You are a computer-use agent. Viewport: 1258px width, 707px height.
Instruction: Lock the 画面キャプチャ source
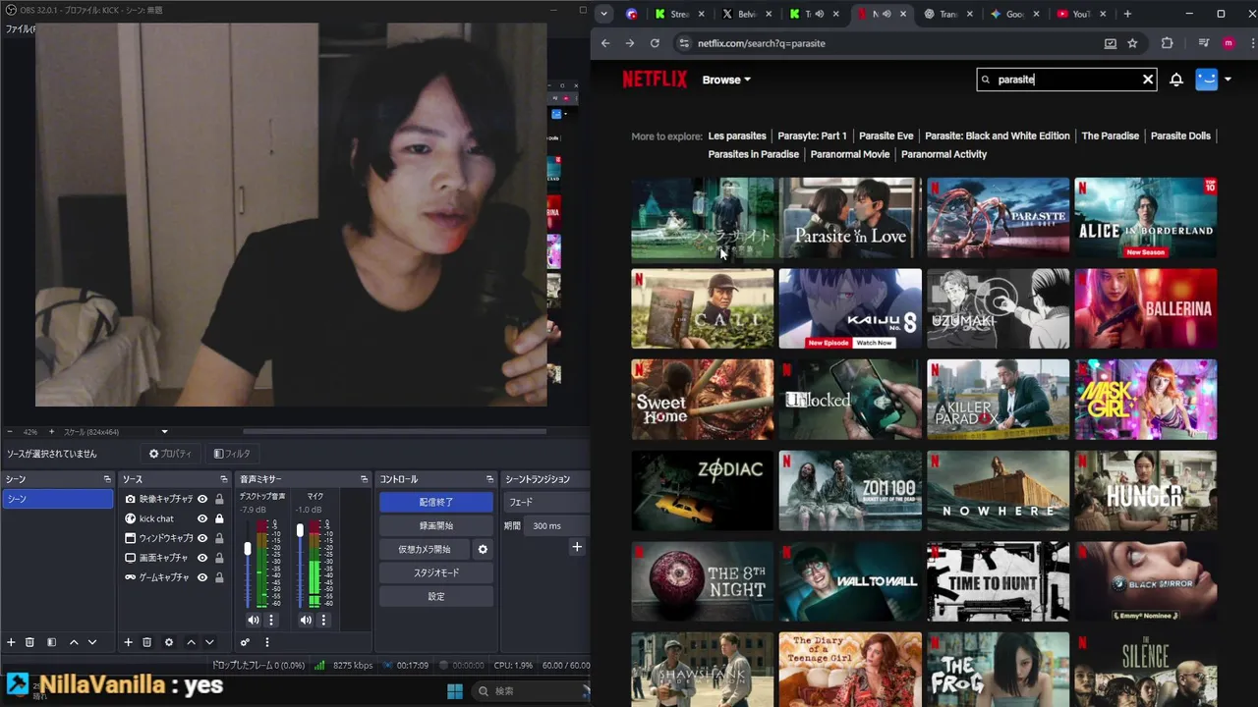(219, 558)
